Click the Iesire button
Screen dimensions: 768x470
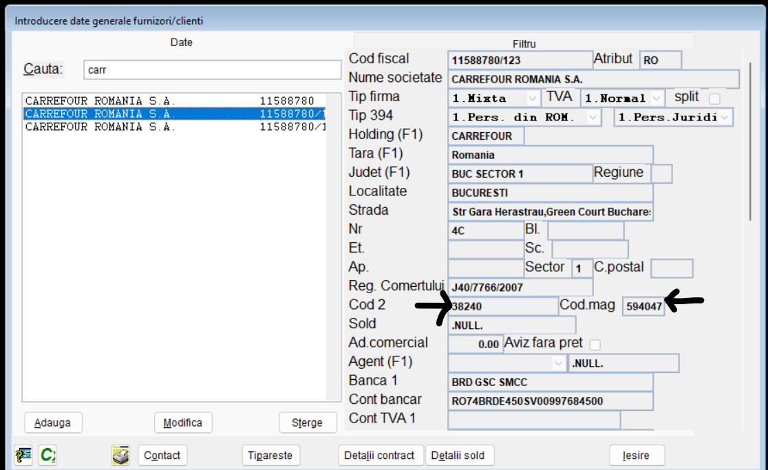pos(637,456)
